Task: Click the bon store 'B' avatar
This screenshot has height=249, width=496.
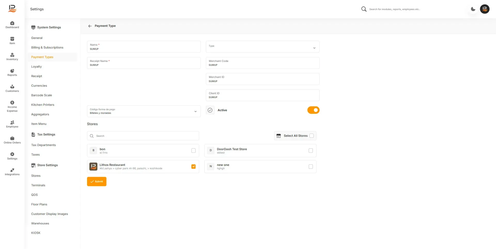Action: click(93, 150)
